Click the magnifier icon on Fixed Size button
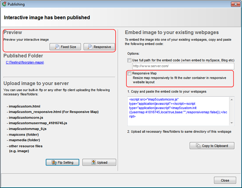 tap(57, 47)
